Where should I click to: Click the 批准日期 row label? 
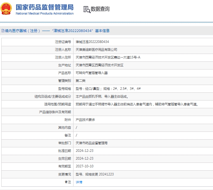point(64,151)
